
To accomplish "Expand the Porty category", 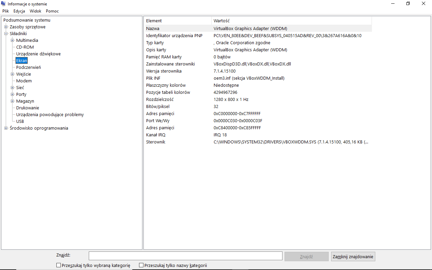I will pos(12,94).
